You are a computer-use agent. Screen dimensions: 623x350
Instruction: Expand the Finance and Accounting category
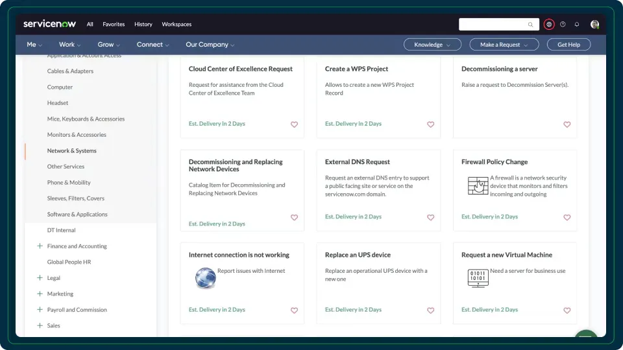(40, 246)
